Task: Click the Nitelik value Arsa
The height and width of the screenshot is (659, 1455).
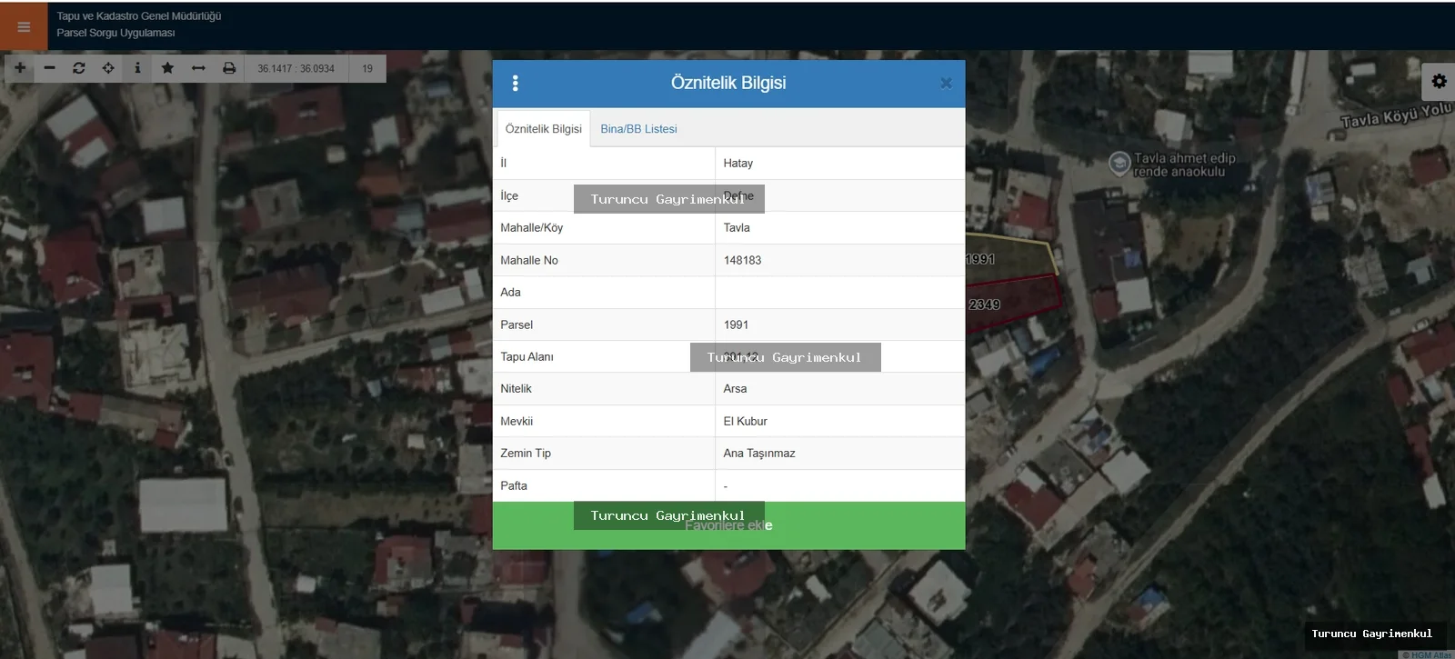Action: tap(735, 389)
